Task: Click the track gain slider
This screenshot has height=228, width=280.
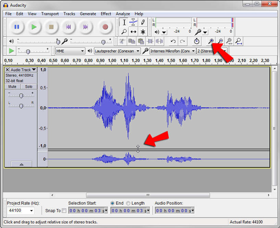Action: tap(21, 95)
